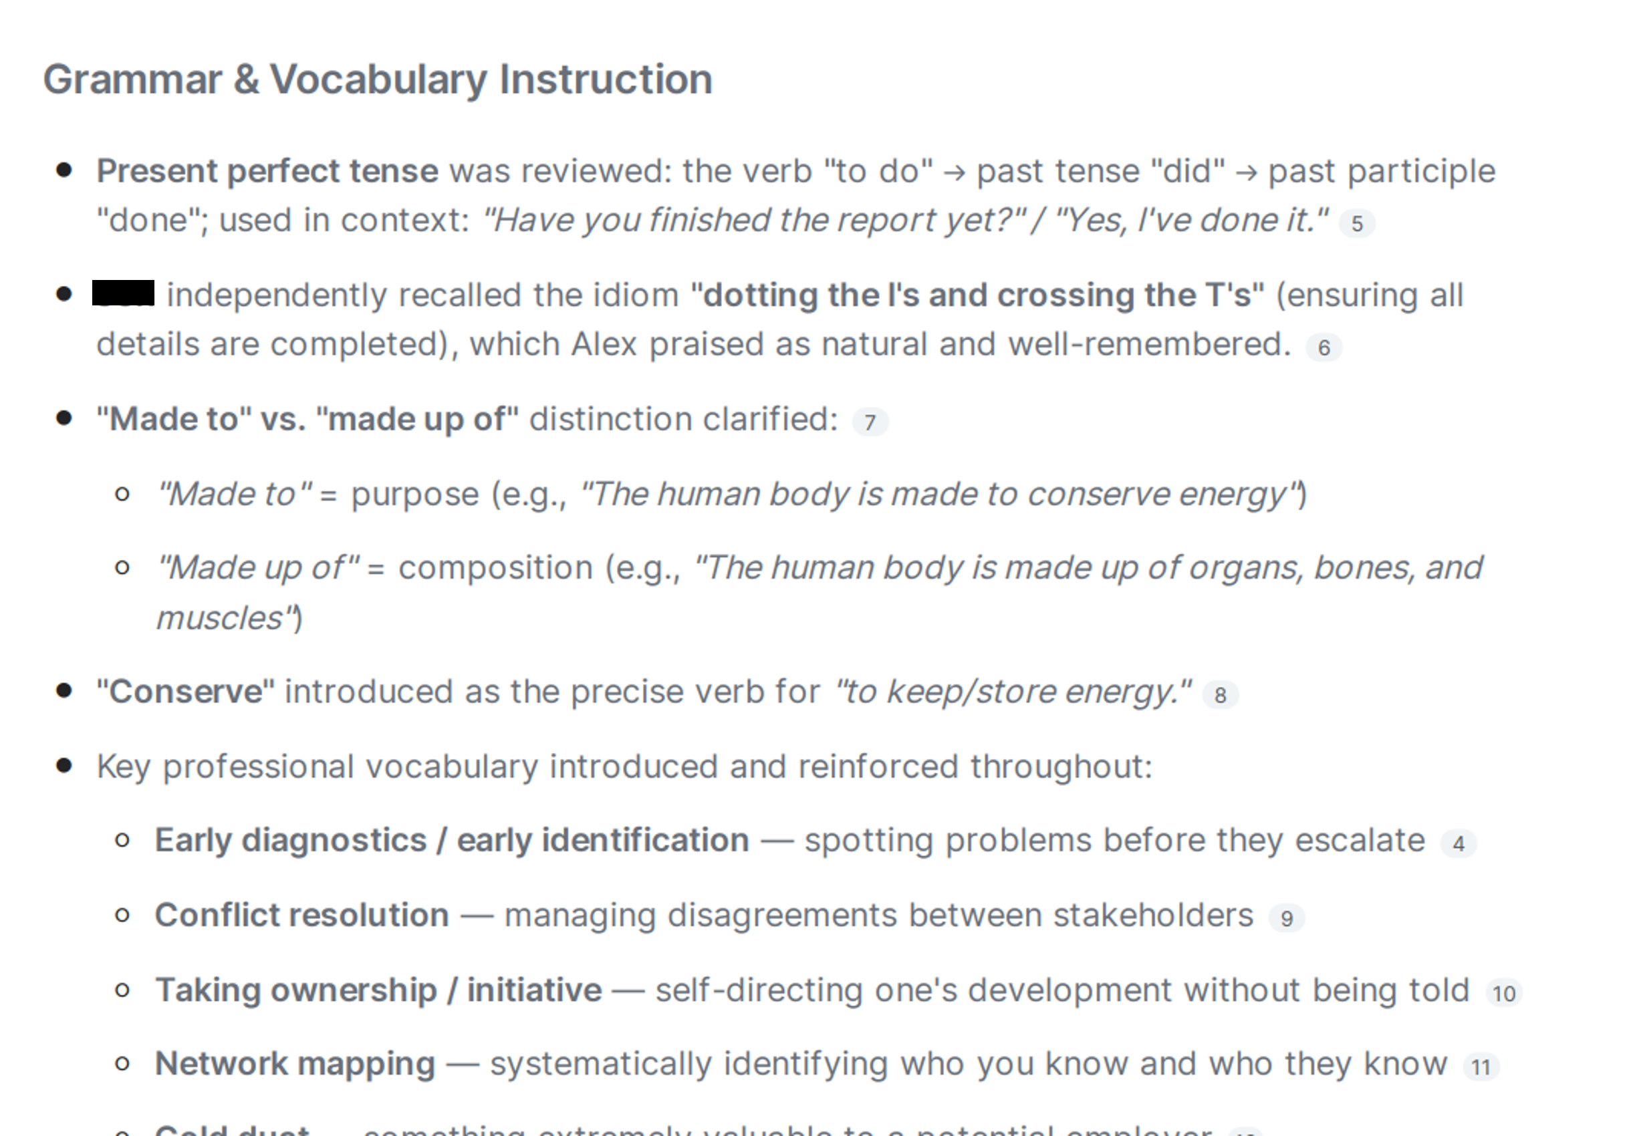Image resolution: width=1633 pixels, height=1136 pixels.
Task: Click the bold "Made to" vs. "made up of" text
Action: tap(307, 420)
